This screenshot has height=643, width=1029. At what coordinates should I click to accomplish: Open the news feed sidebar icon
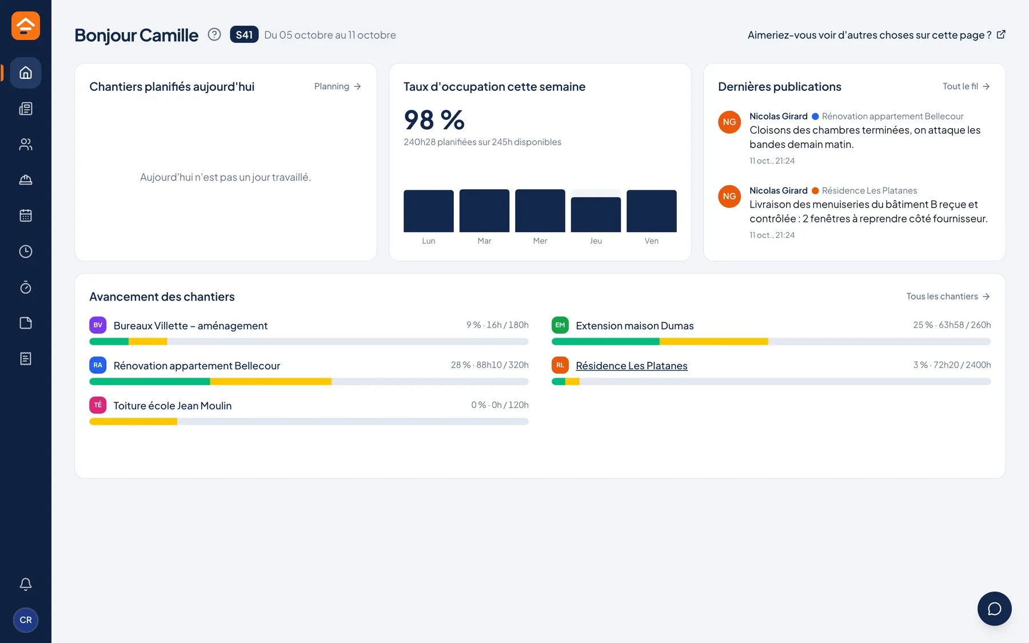pyautogui.click(x=26, y=109)
